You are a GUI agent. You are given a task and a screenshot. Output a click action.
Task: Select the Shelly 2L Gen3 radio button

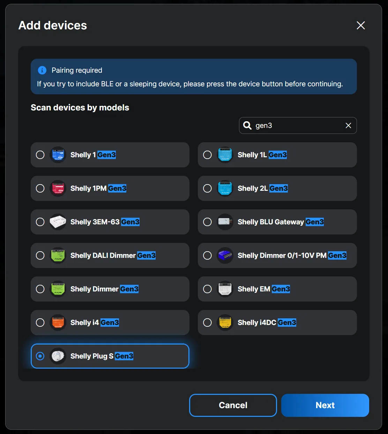pyautogui.click(x=207, y=188)
